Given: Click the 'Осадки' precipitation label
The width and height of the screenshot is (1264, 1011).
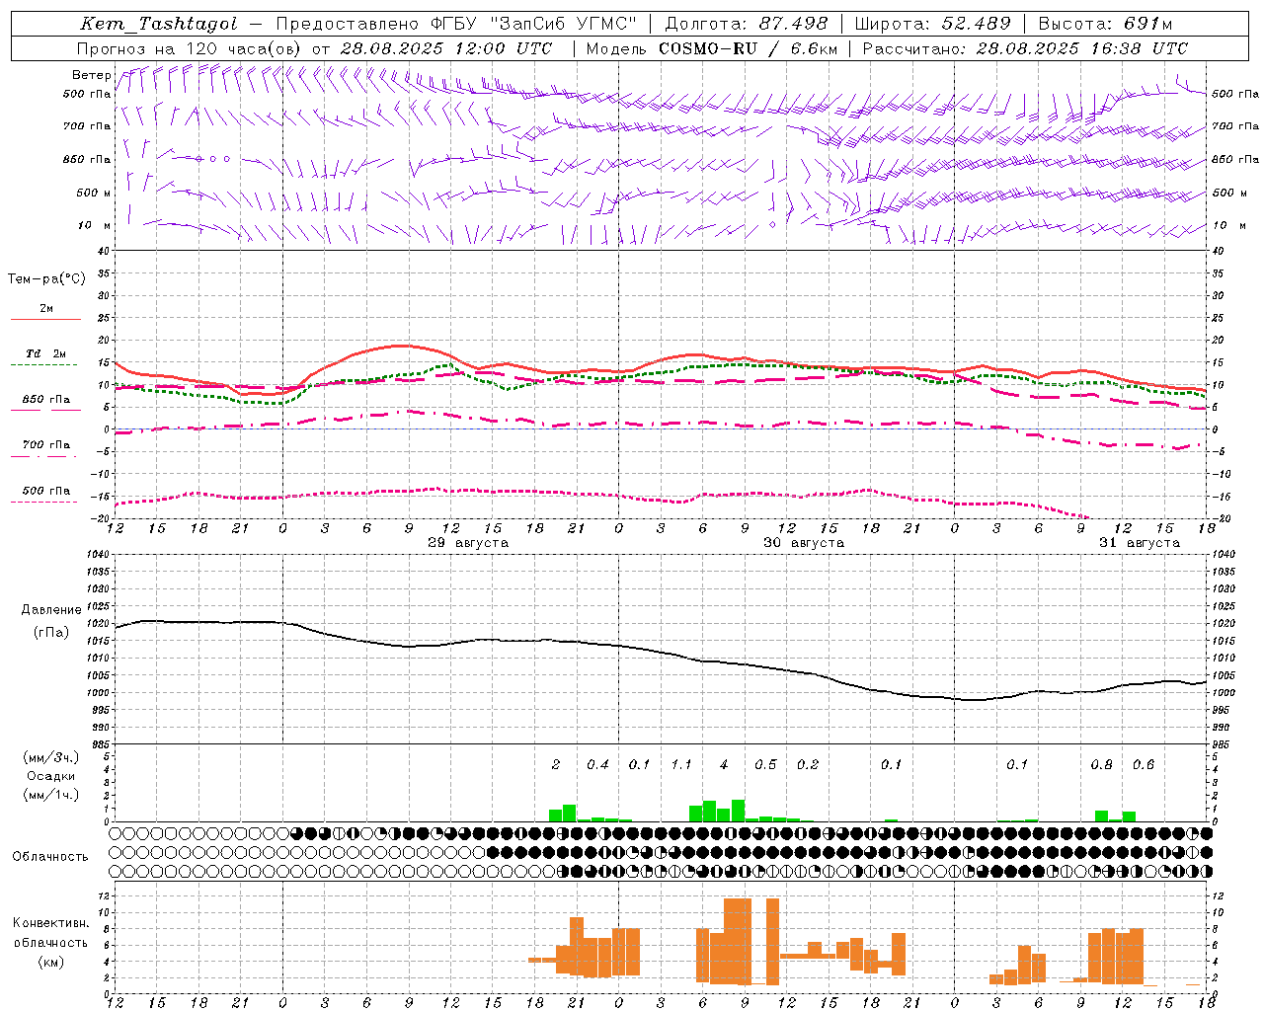Looking at the screenshot, I should [51, 776].
